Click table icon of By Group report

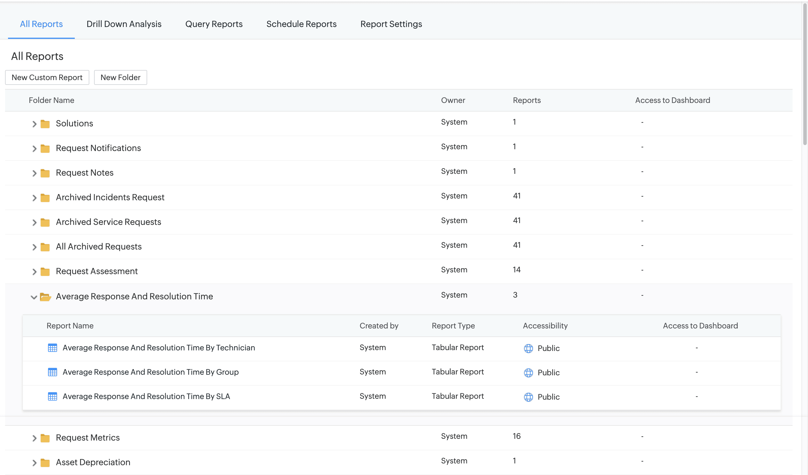point(52,372)
